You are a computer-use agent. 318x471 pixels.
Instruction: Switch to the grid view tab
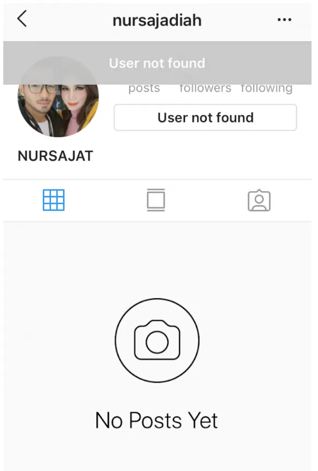[x=54, y=200]
